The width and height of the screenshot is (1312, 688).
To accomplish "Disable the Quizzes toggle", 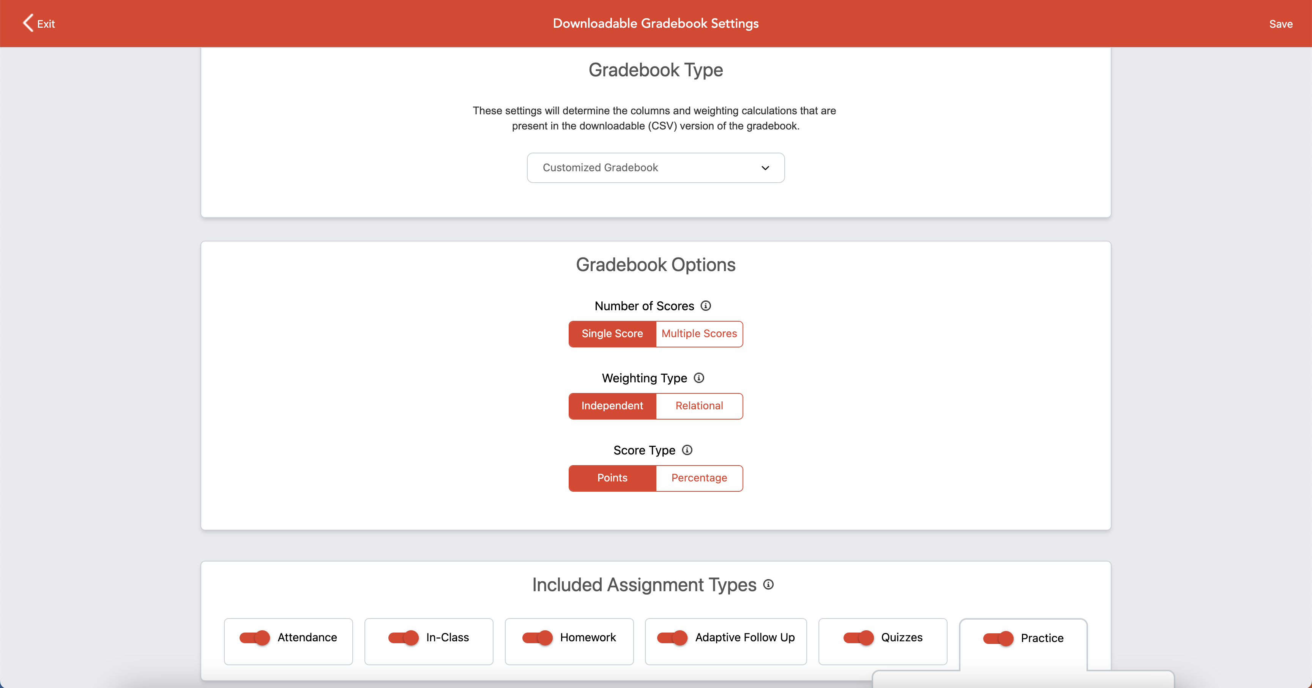I will [x=859, y=638].
